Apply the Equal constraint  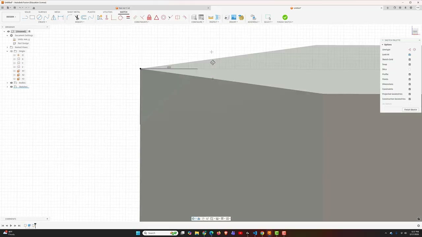click(128, 17)
